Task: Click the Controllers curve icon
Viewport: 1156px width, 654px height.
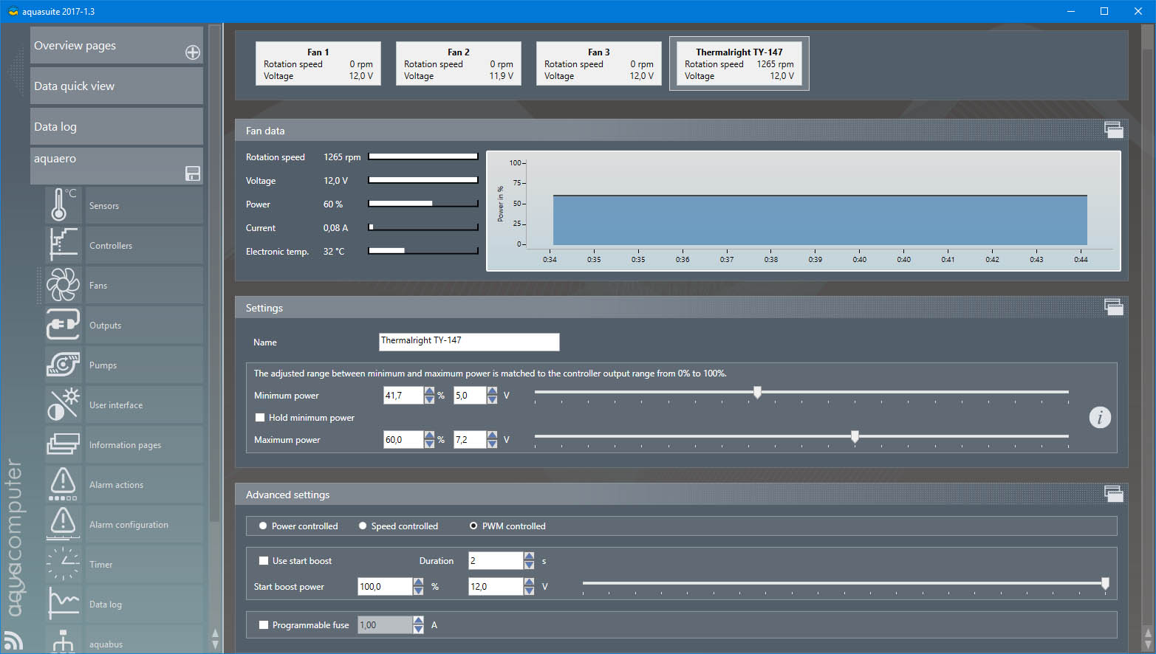Action: coord(63,245)
